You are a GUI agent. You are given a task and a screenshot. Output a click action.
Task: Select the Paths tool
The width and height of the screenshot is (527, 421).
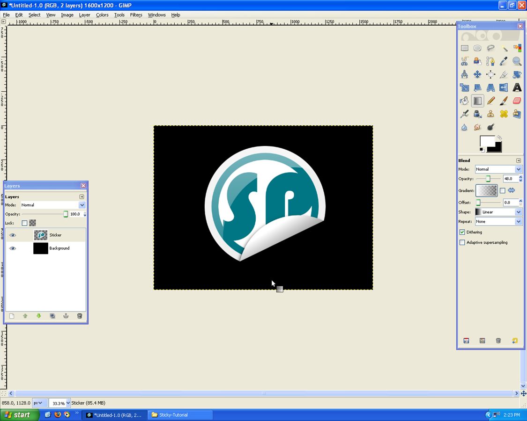[491, 61]
